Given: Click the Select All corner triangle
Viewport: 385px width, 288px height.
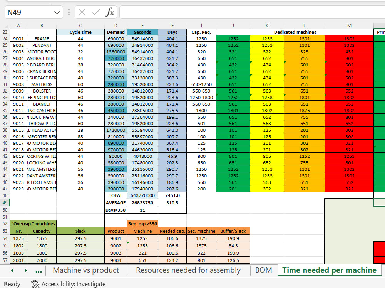Looking at the screenshot, I should [x=7, y=26].
